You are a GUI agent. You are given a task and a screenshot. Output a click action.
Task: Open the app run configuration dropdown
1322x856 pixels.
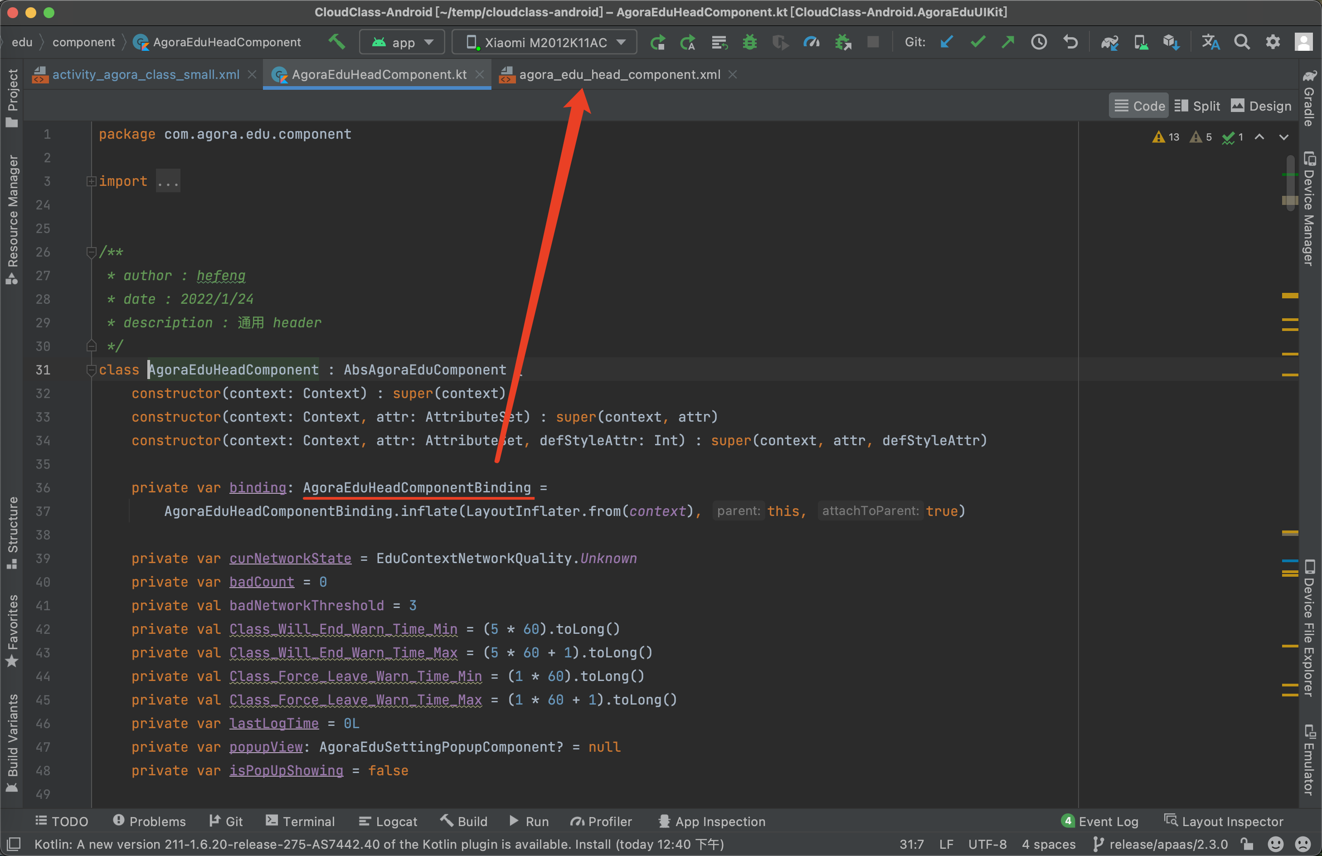402,42
